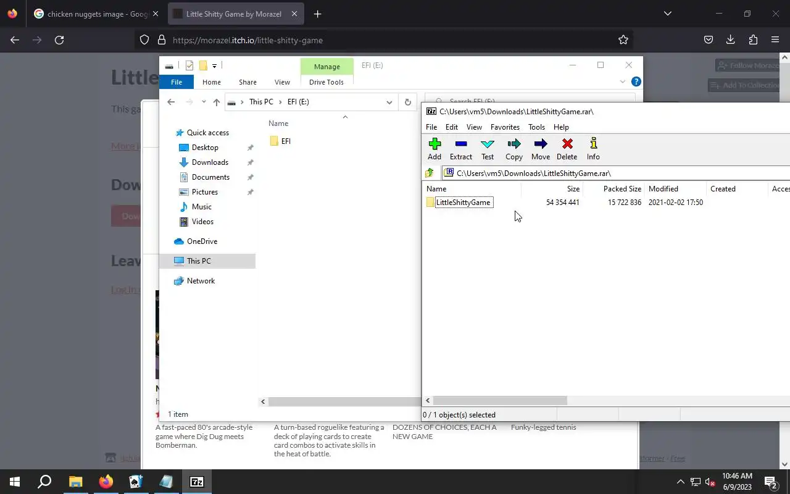Open Music in Explorer sidebar
790x494 pixels.
[x=202, y=207]
